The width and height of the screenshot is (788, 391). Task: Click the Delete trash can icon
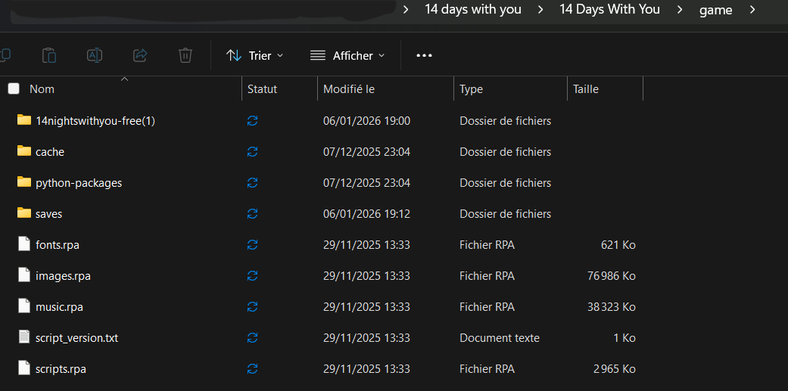(x=185, y=55)
